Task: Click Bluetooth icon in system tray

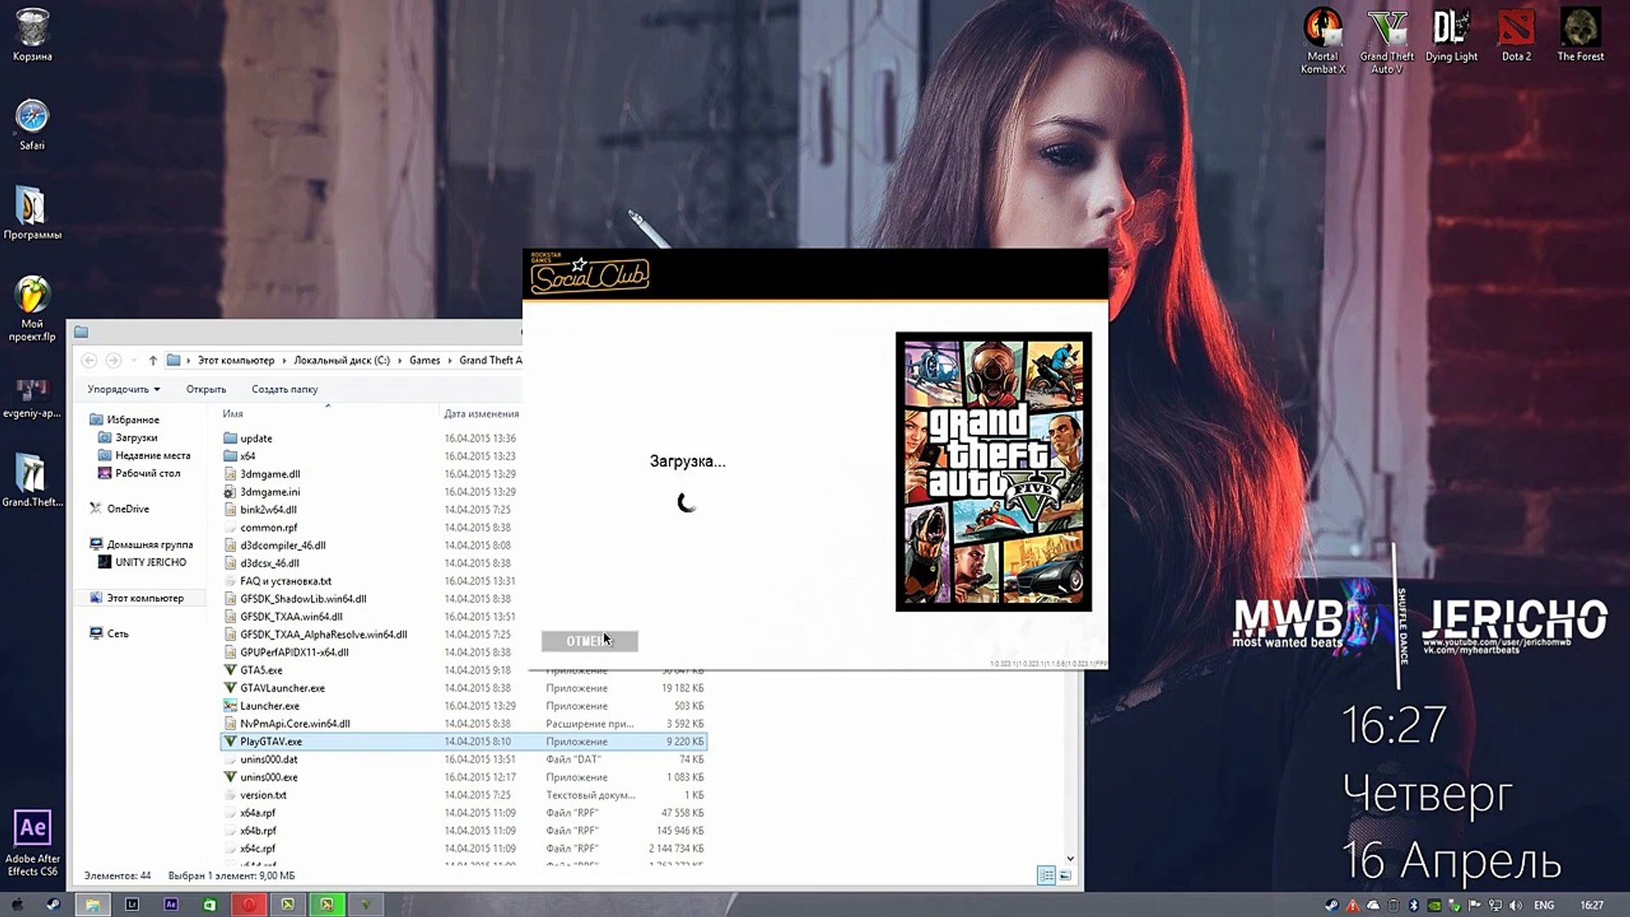Action: coord(1414,905)
